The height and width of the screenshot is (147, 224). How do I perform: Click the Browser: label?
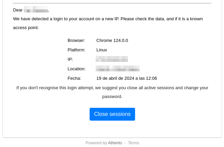76,41
